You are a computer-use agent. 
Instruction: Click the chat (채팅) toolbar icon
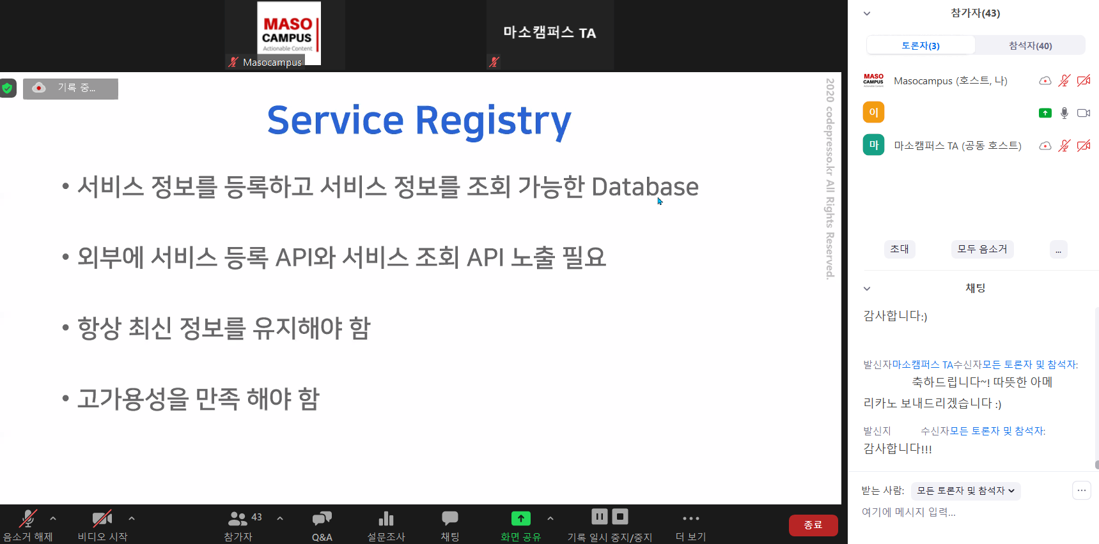pos(449,518)
